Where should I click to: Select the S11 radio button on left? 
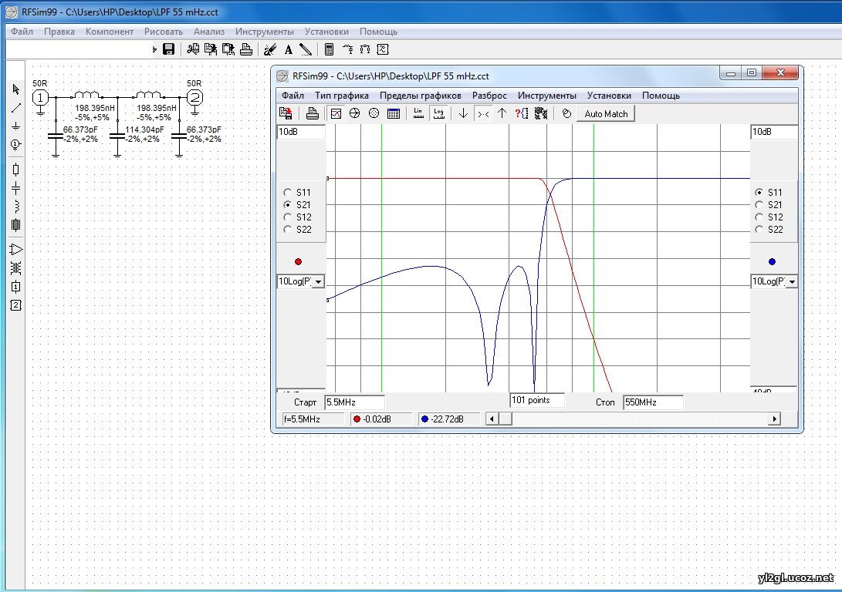pyautogui.click(x=288, y=193)
